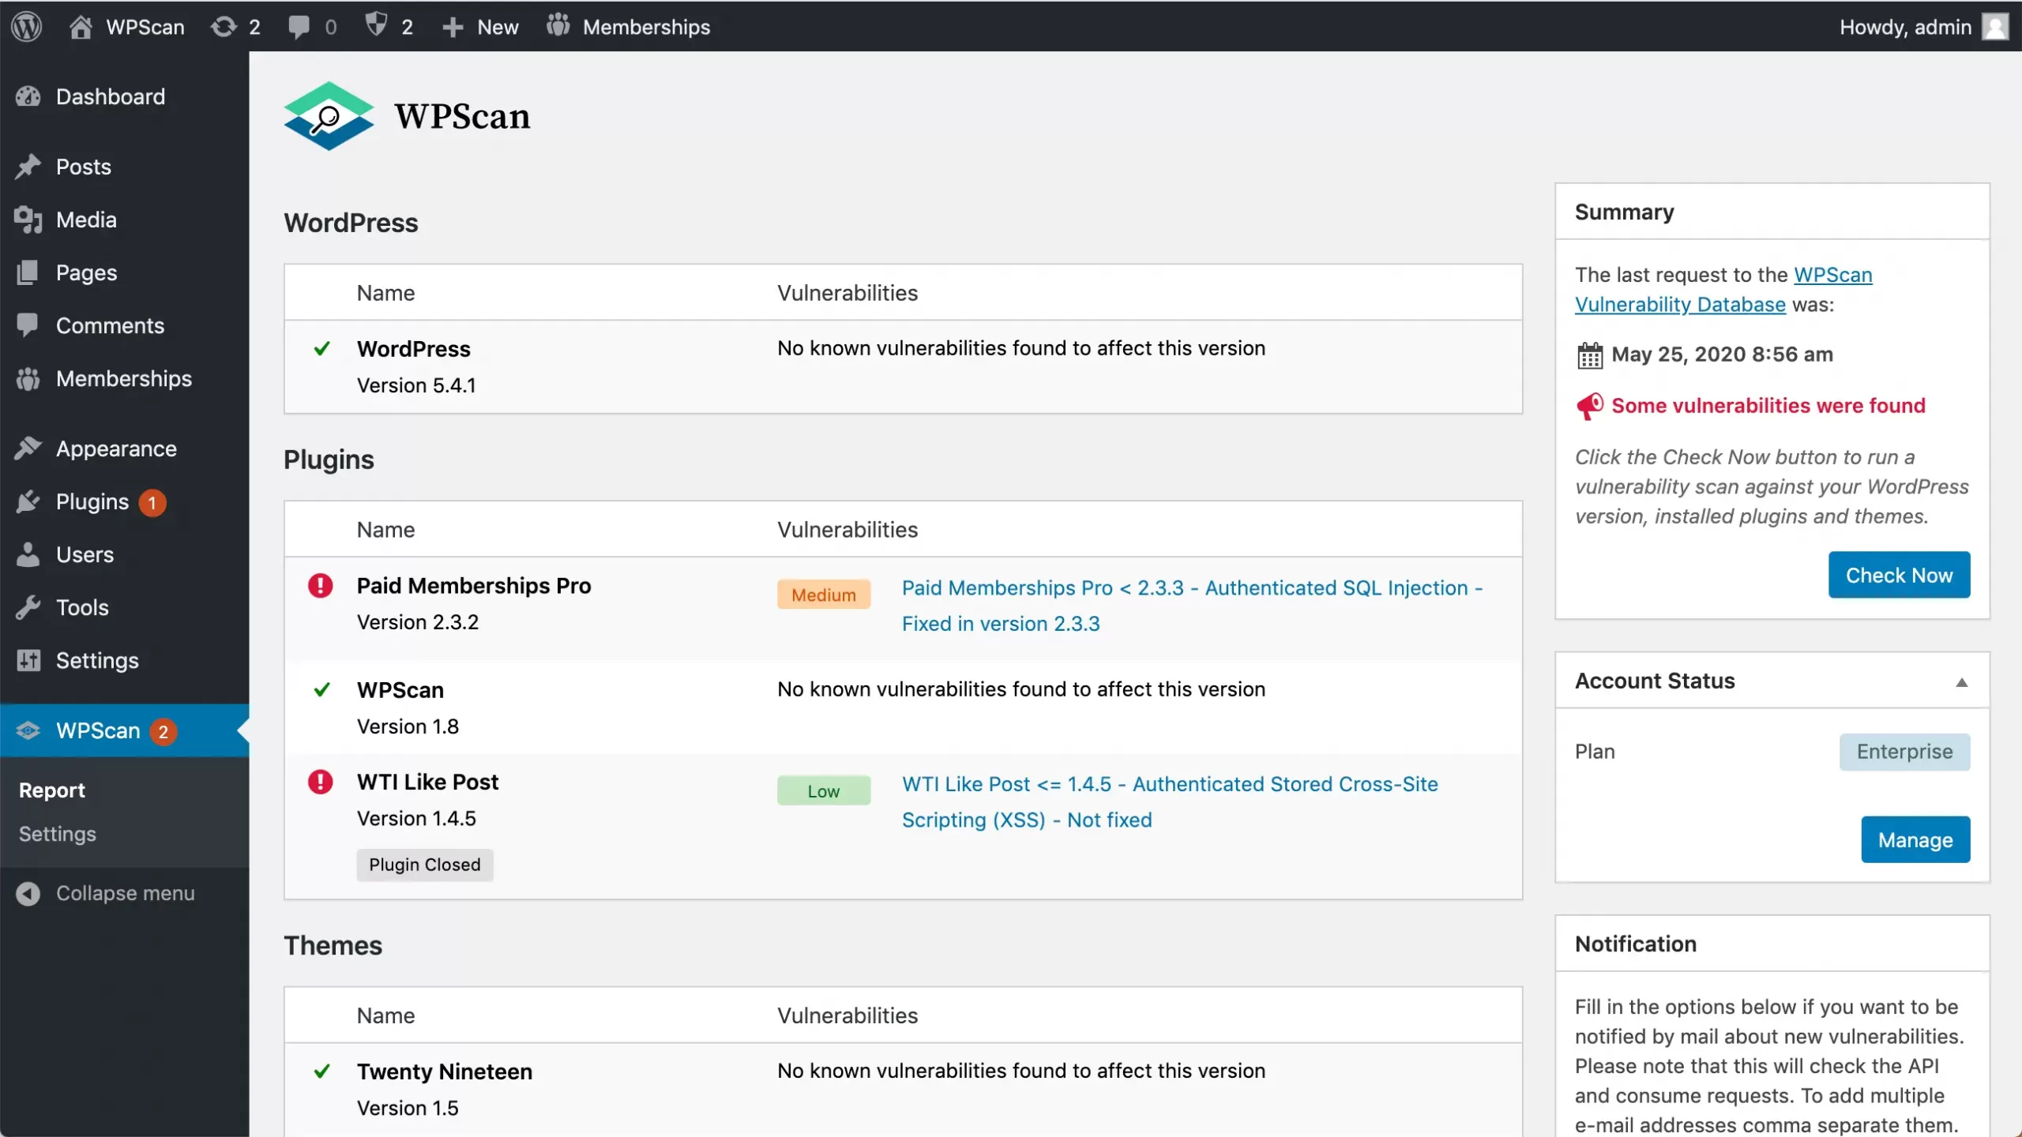The width and height of the screenshot is (2022, 1137).
Task: Select the WPScan eye icon in sidebar
Action: pyautogui.click(x=28, y=730)
